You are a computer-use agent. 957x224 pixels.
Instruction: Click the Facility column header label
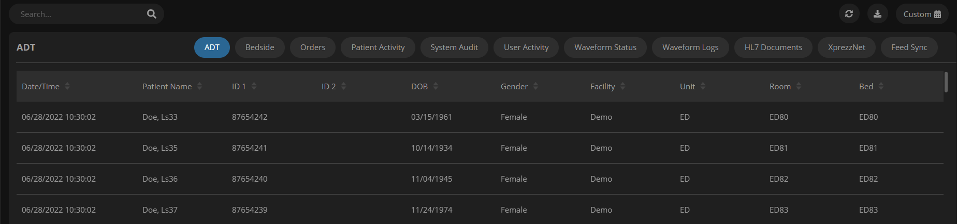602,87
